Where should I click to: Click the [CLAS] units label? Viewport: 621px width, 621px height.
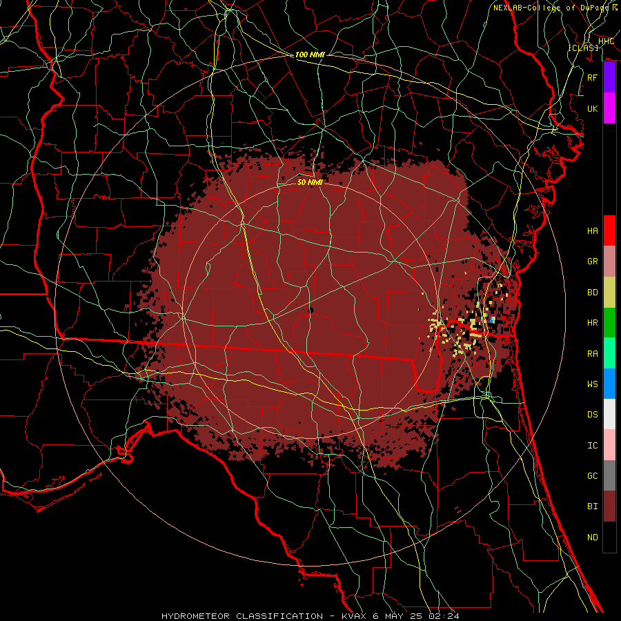click(583, 48)
